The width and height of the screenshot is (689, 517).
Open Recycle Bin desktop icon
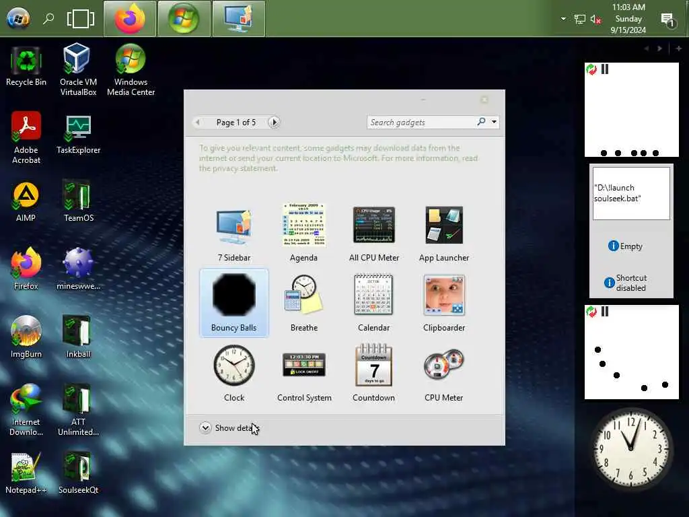(x=26, y=65)
